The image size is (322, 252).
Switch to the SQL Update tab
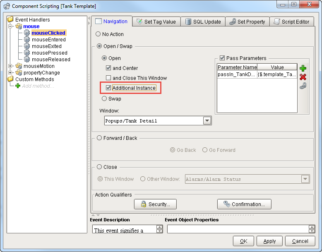tap(203, 22)
